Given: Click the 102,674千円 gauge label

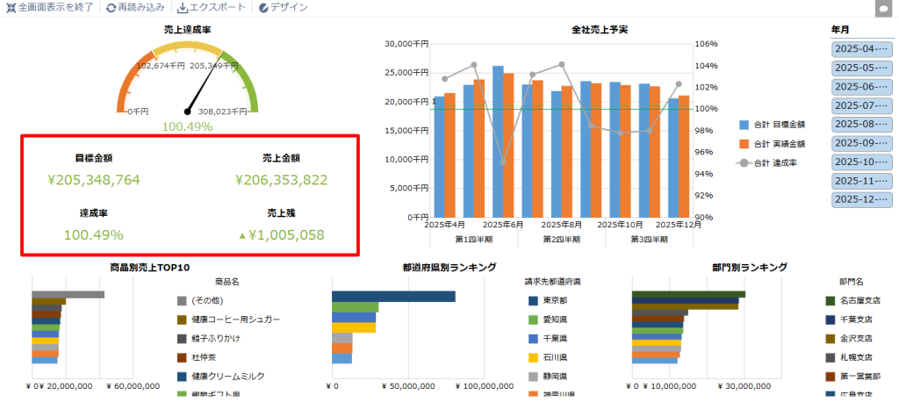Looking at the screenshot, I should click(161, 65).
